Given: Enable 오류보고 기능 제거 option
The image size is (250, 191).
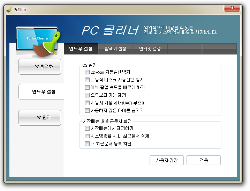Looking at the screenshot, I should coord(87,95).
